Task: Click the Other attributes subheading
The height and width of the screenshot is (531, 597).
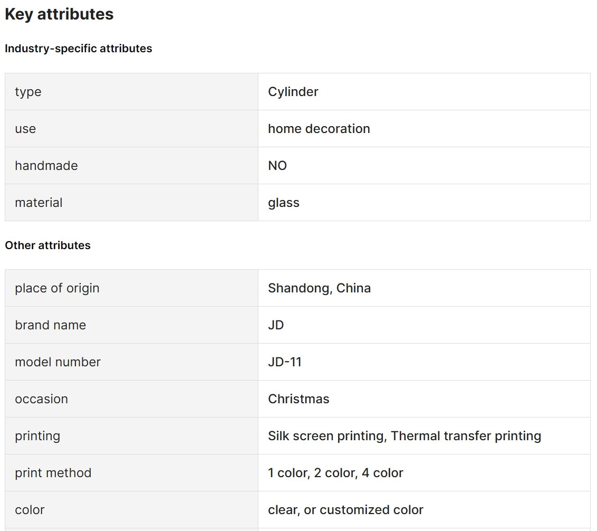Action: [47, 245]
